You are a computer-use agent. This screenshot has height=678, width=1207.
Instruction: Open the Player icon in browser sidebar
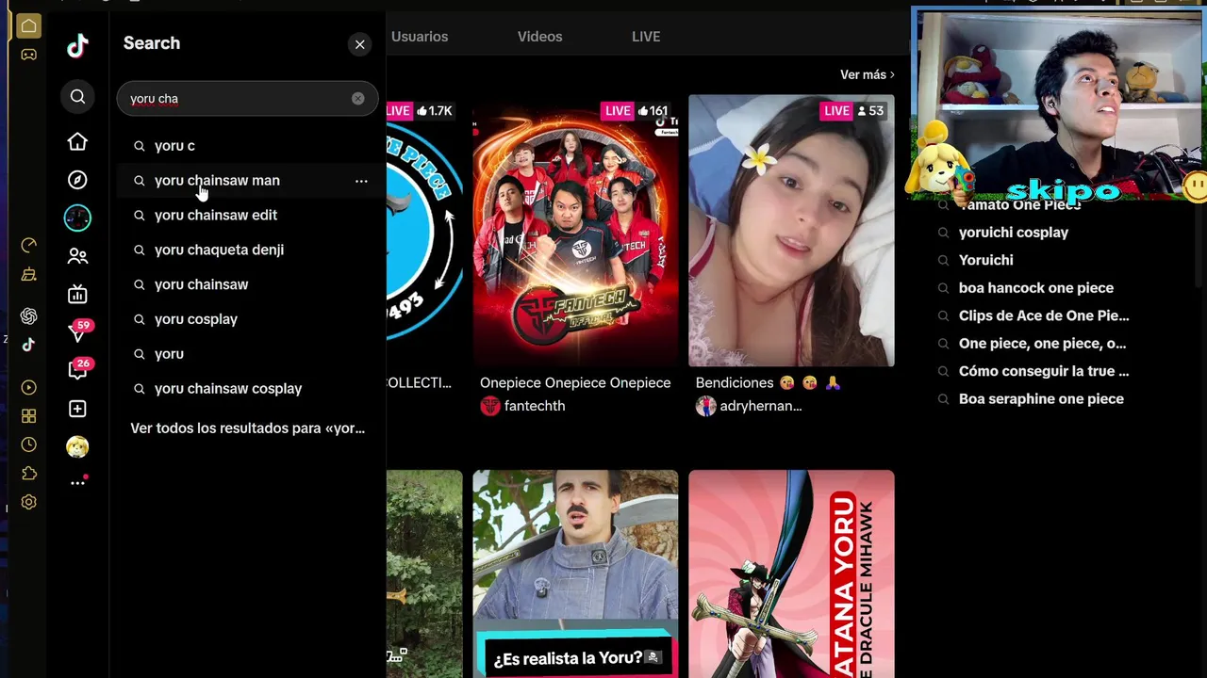[x=28, y=387]
